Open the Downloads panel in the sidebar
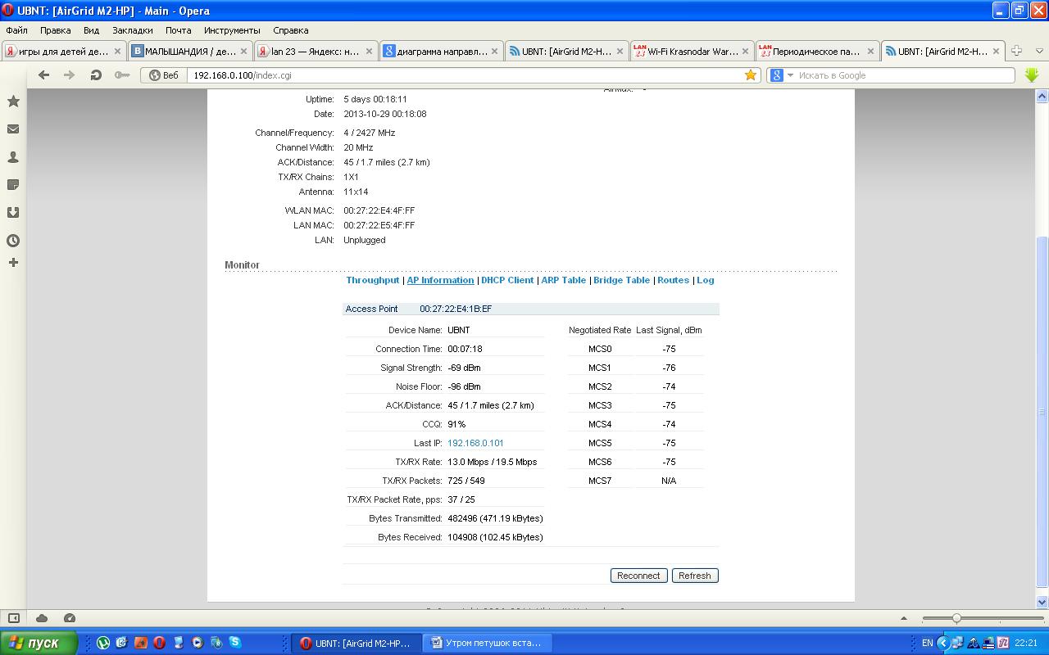The image size is (1049, 655). tap(13, 212)
